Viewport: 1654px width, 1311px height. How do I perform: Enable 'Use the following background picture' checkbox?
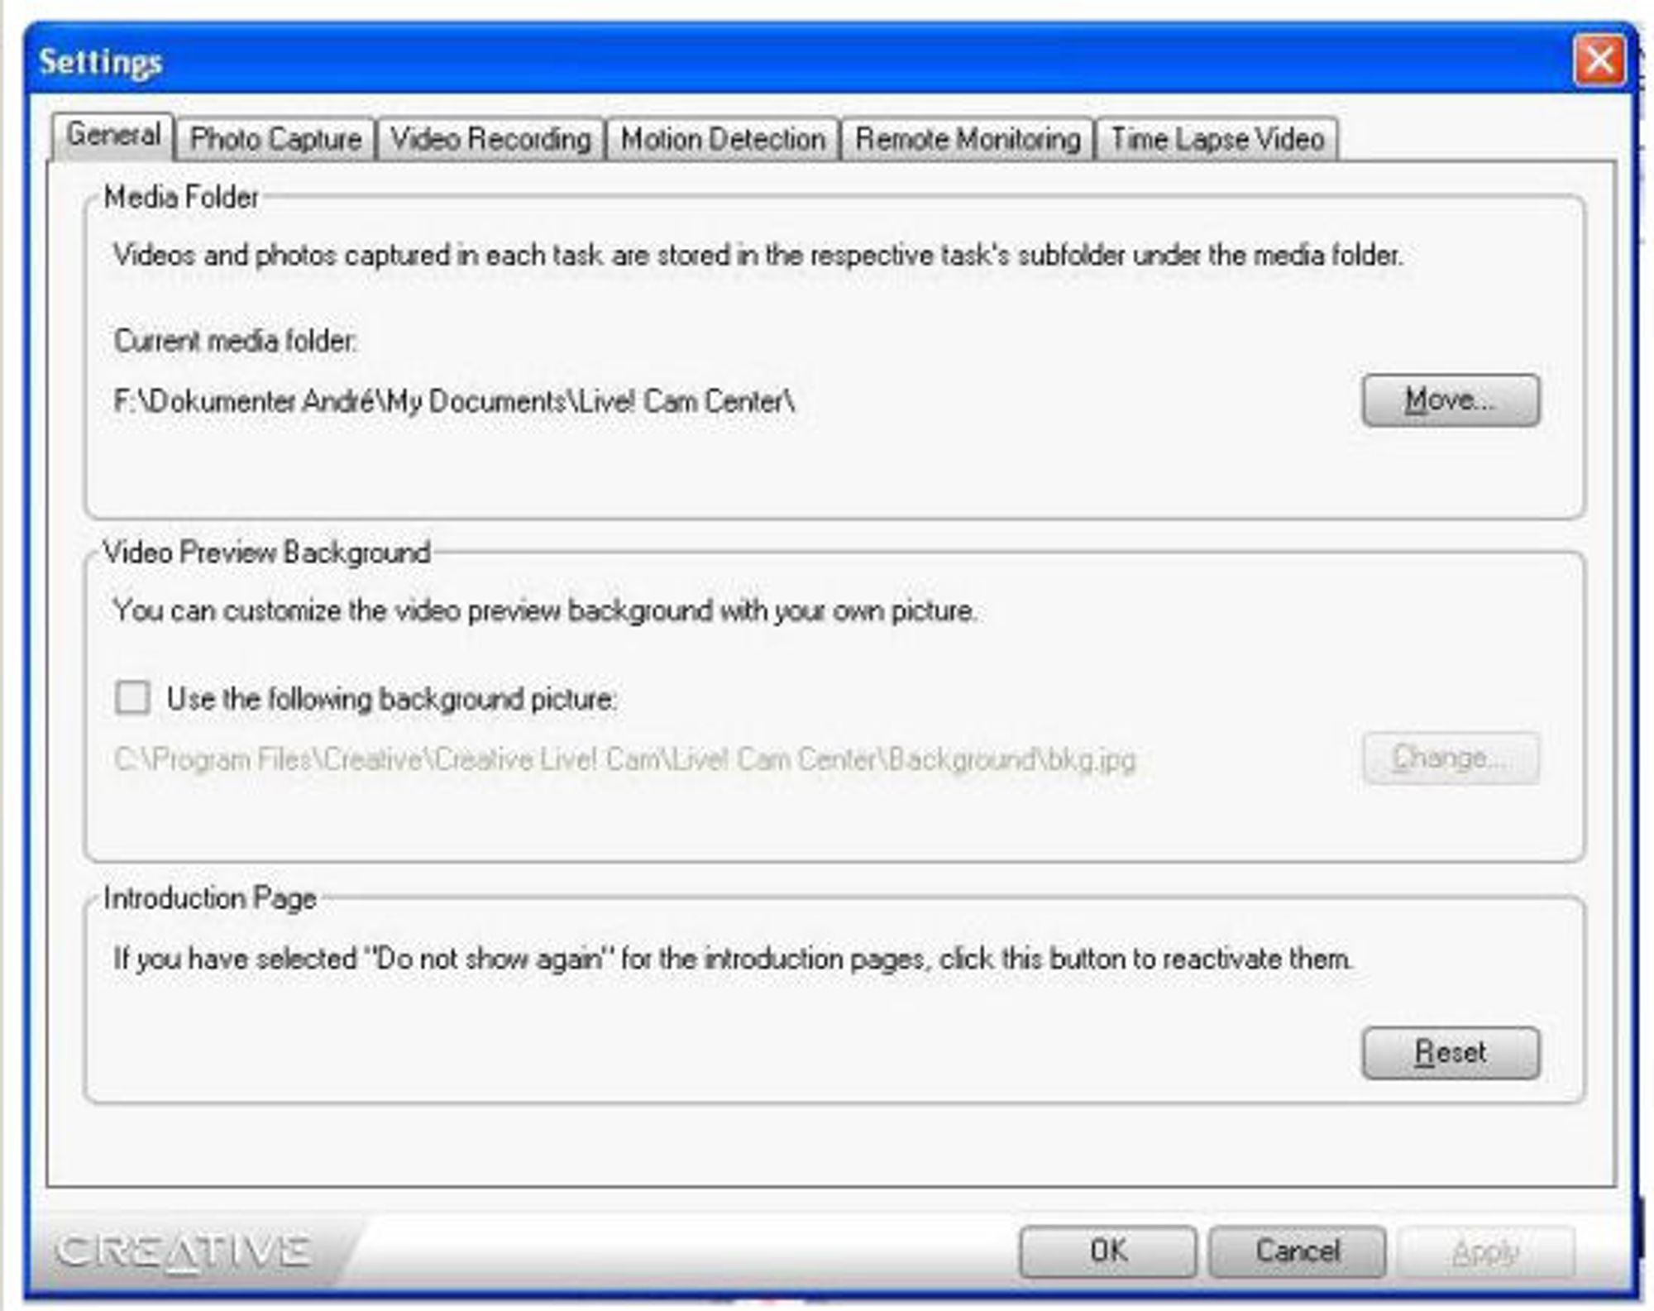point(132,697)
